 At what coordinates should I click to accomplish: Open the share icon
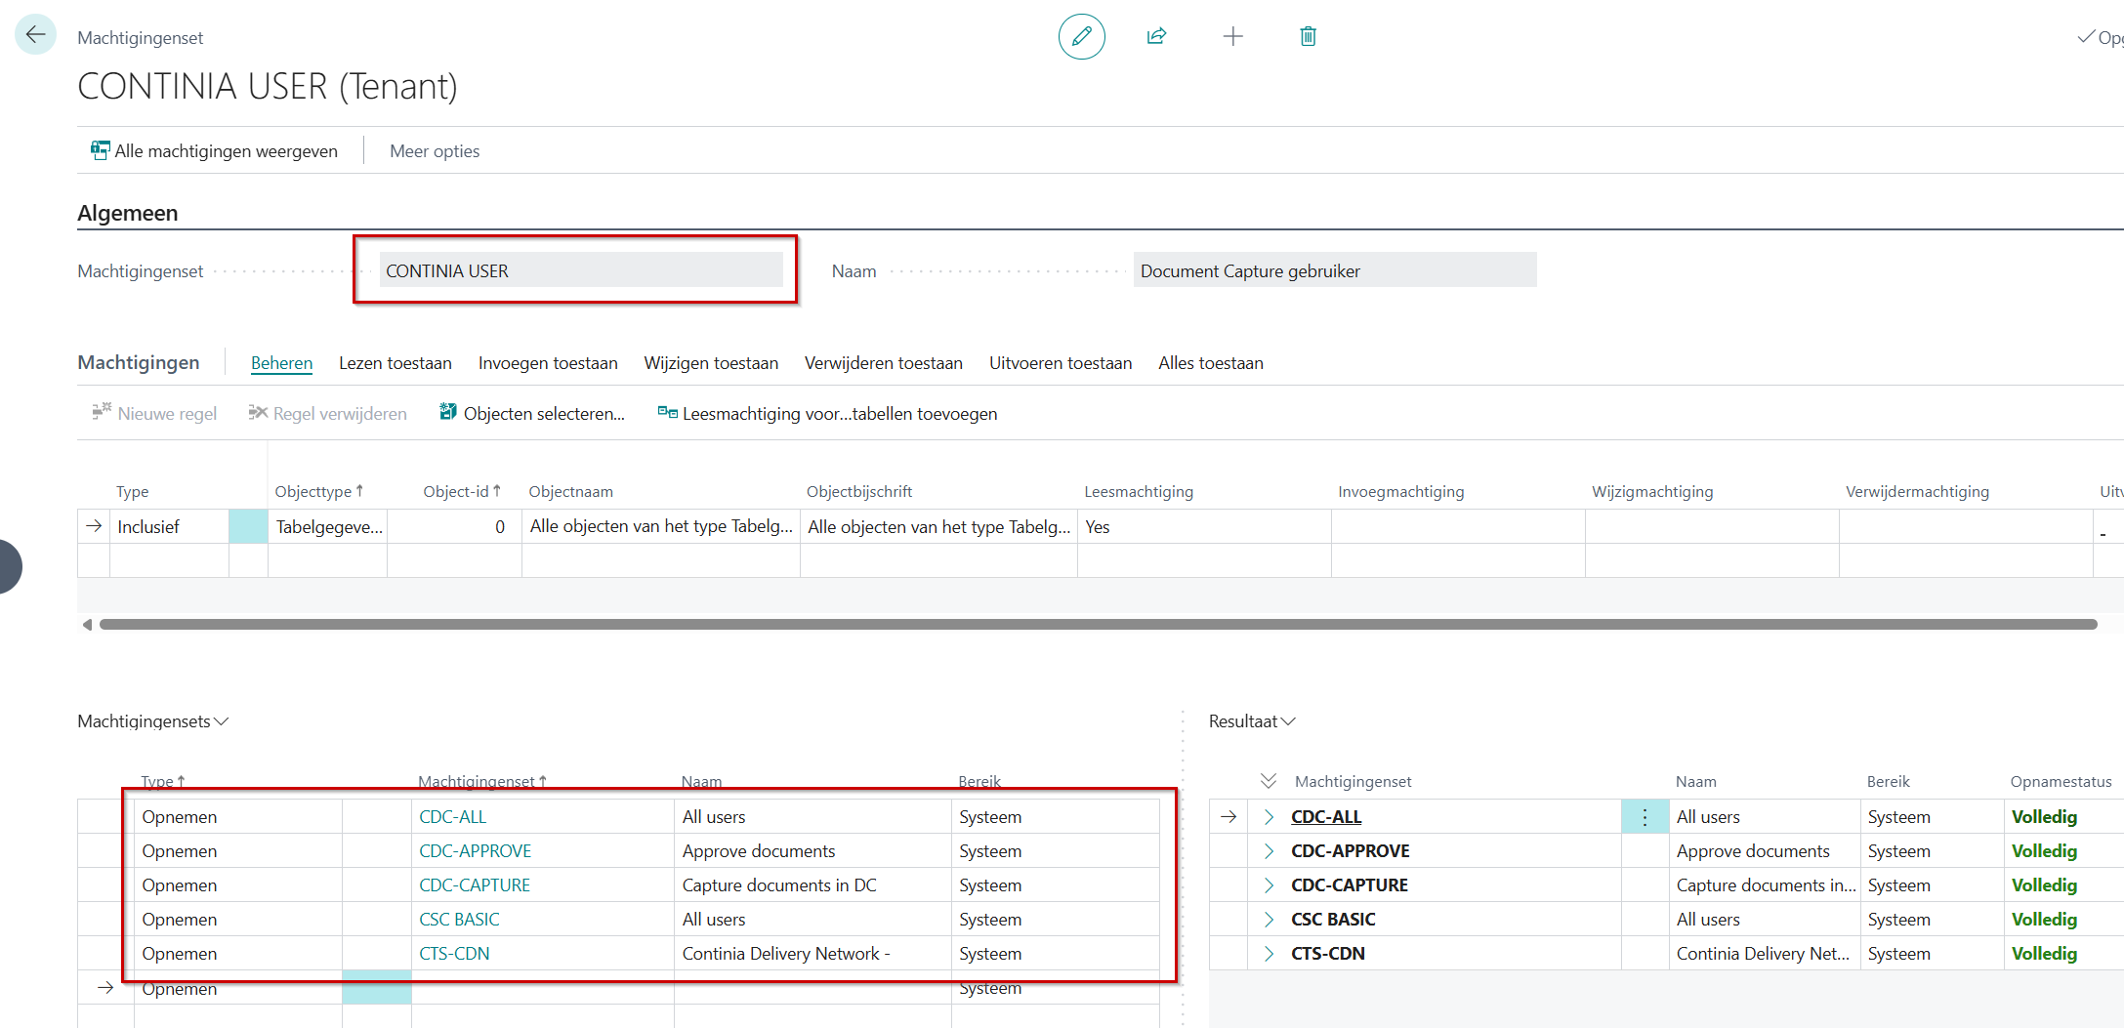click(1156, 36)
